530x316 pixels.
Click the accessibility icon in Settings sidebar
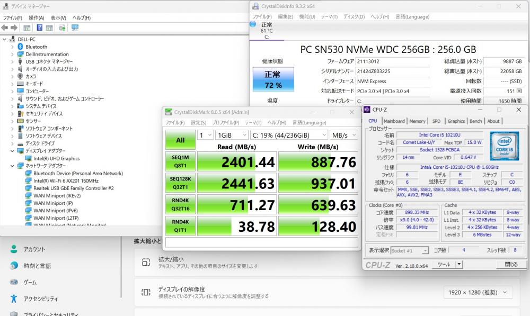14,299
